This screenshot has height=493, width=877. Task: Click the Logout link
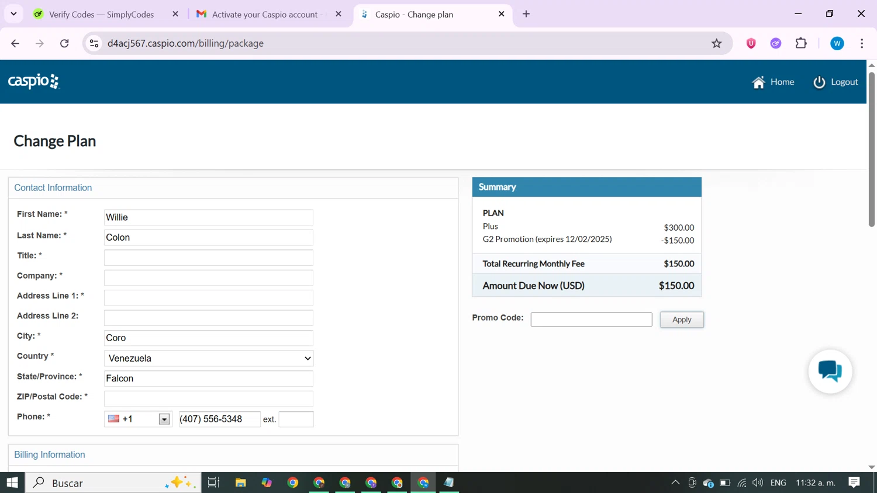(835, 82)
